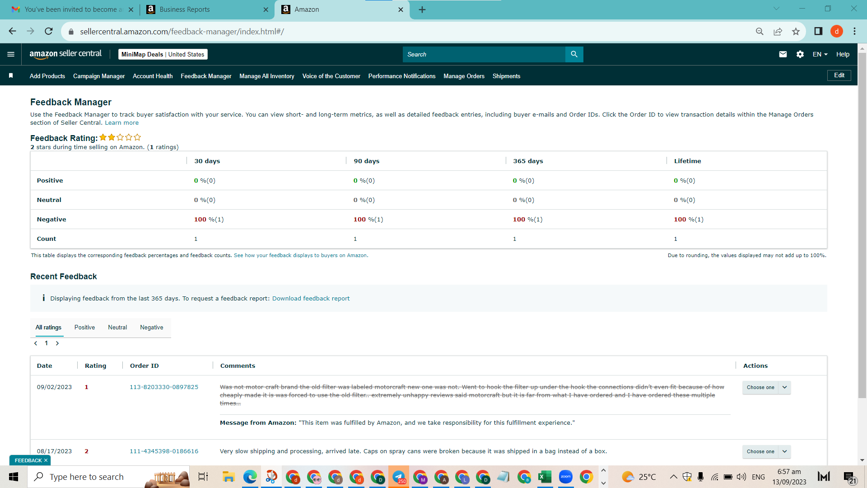Screen dimensions: 867x488
Task: Open the Windows Start menu
Action: point(14,477)
